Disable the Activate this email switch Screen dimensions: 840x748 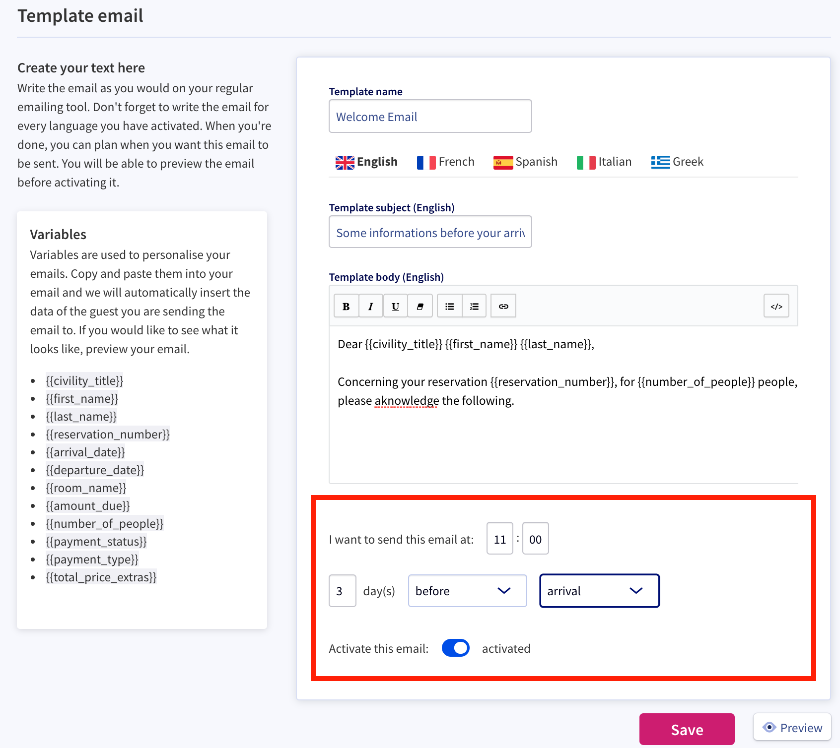coord(456,648)
